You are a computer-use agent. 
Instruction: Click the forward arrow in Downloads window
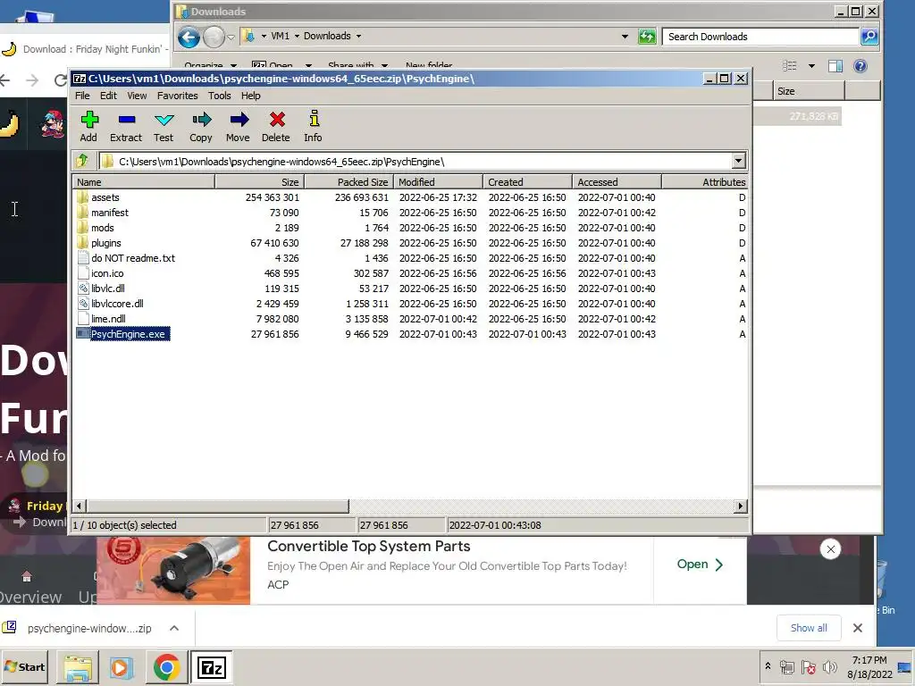(214, 38)
